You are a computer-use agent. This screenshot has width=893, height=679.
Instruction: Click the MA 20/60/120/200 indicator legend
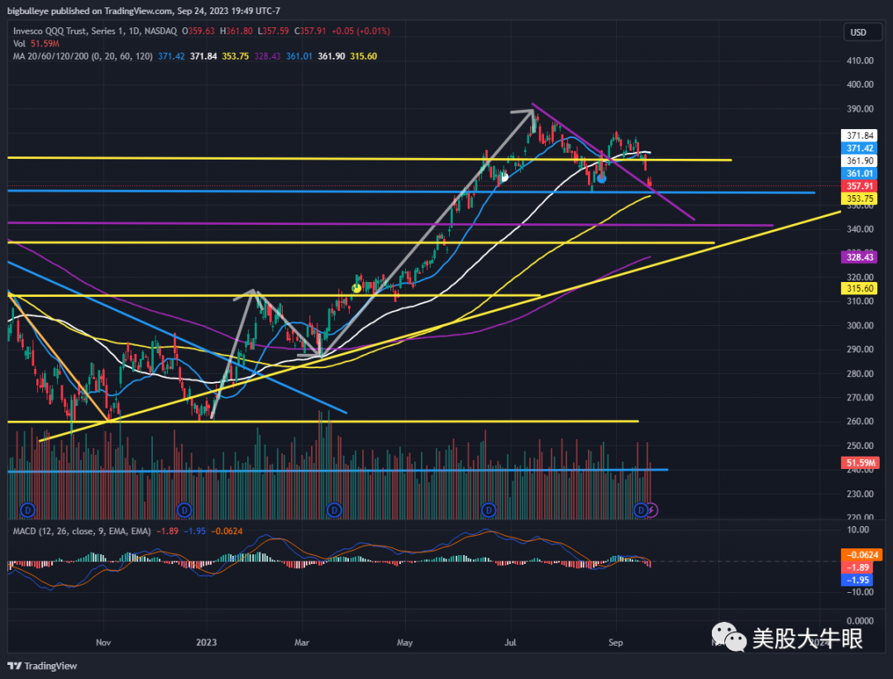[83, 56]
